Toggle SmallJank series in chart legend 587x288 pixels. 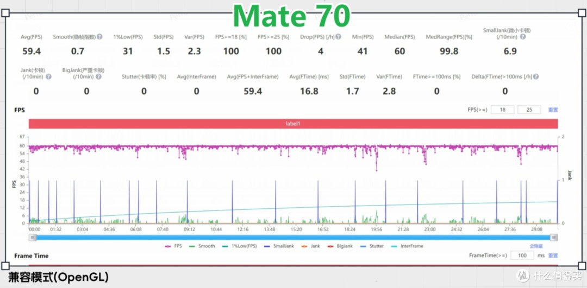[279, 246]
